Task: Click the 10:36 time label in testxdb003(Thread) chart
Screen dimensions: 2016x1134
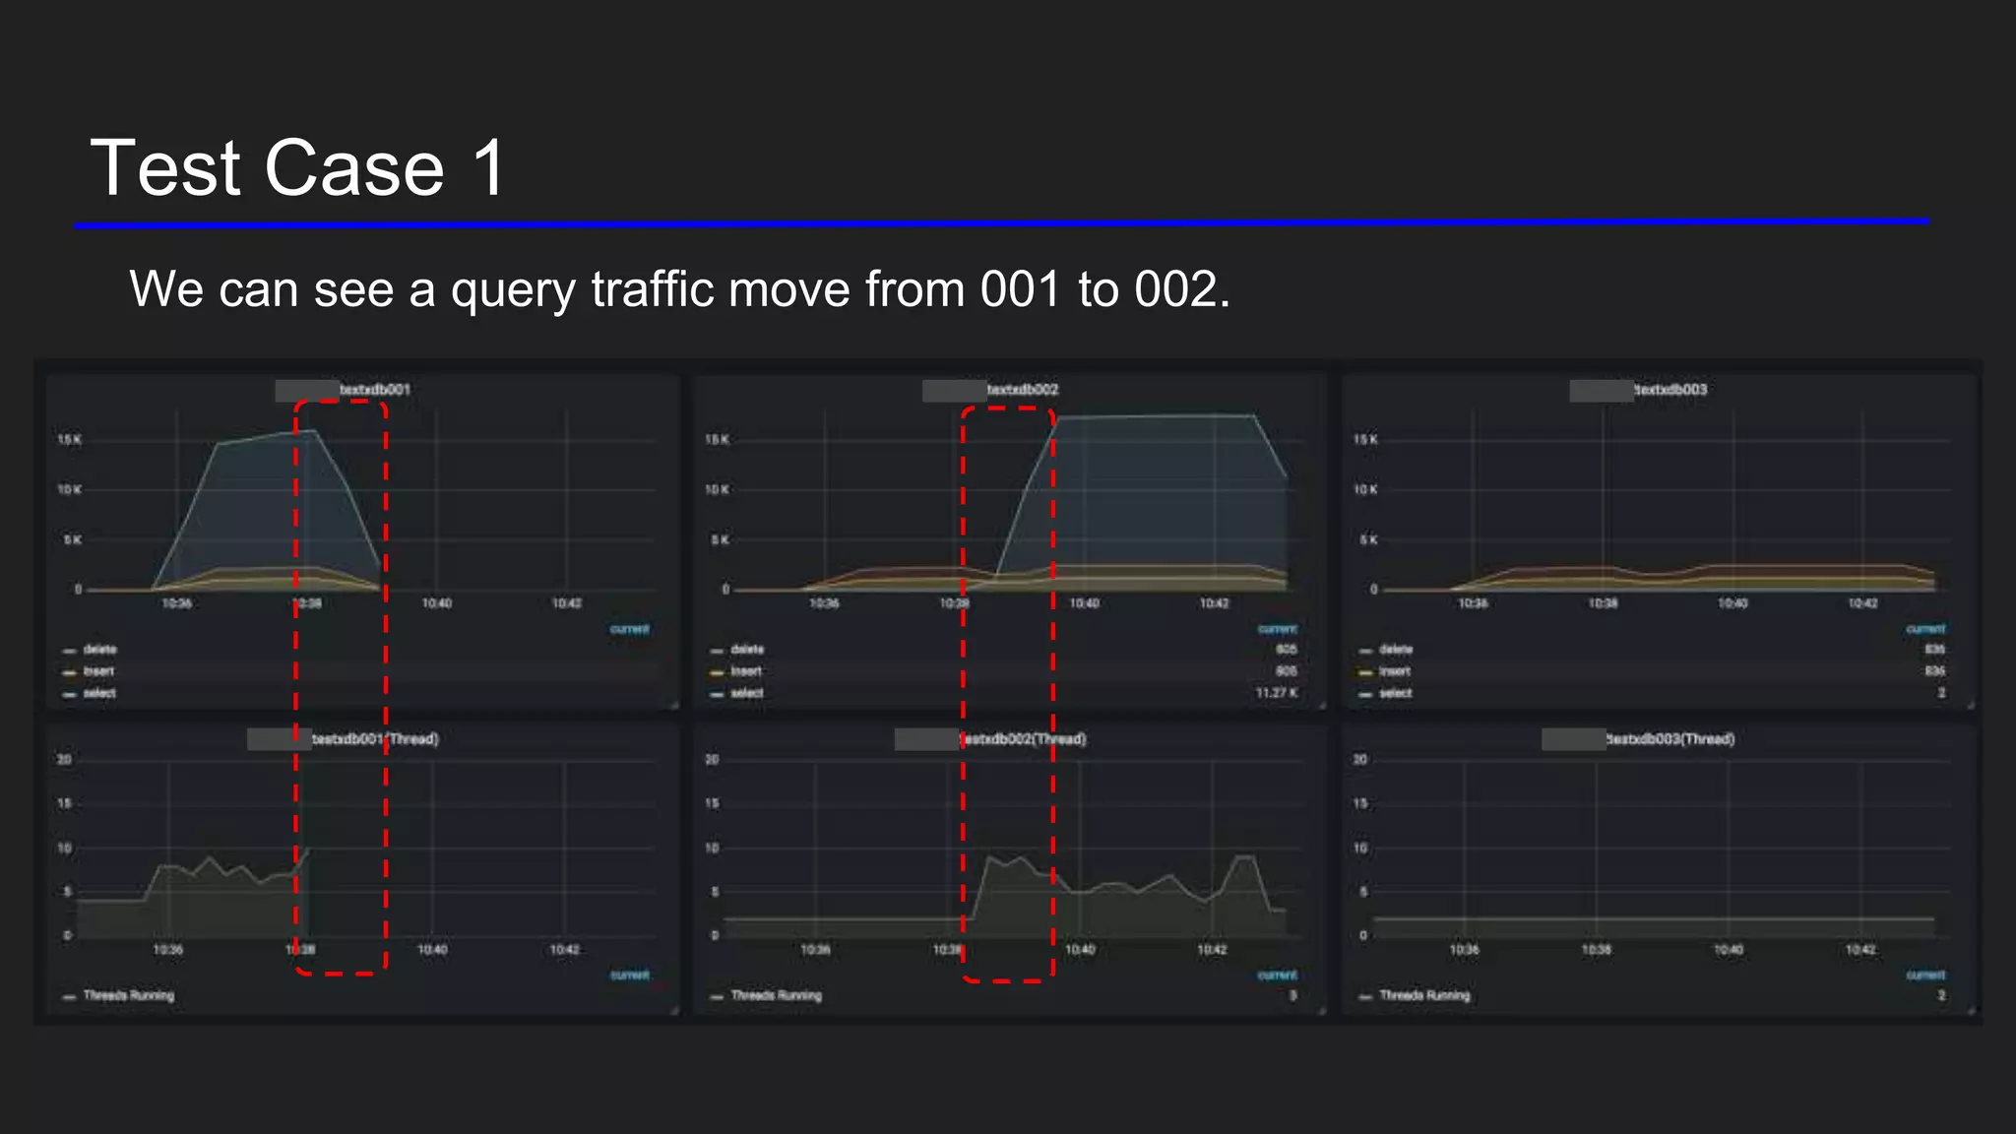Action: pos(1464,950)
